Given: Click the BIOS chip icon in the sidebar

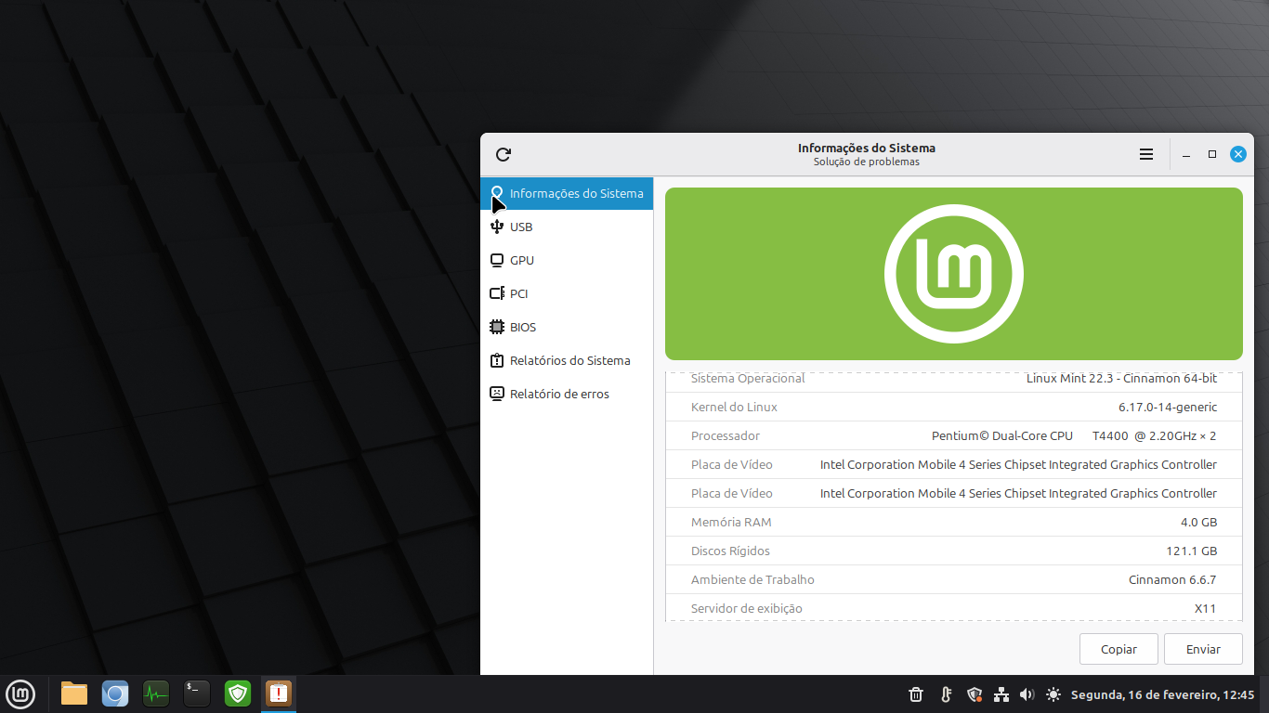Looking at the screenshot, I should [496, 327].
